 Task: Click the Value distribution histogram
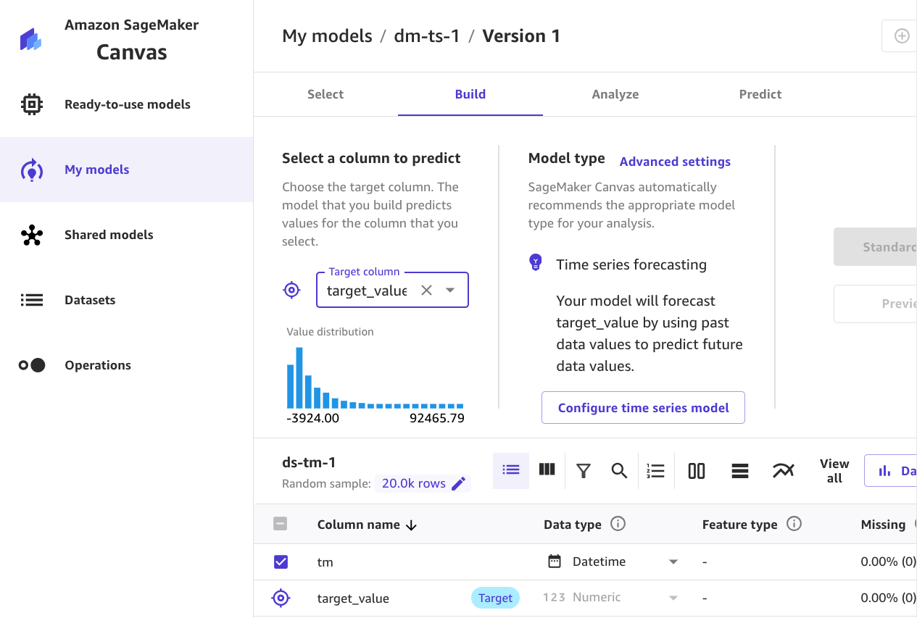pyautogui.click(x=375, y=377)
